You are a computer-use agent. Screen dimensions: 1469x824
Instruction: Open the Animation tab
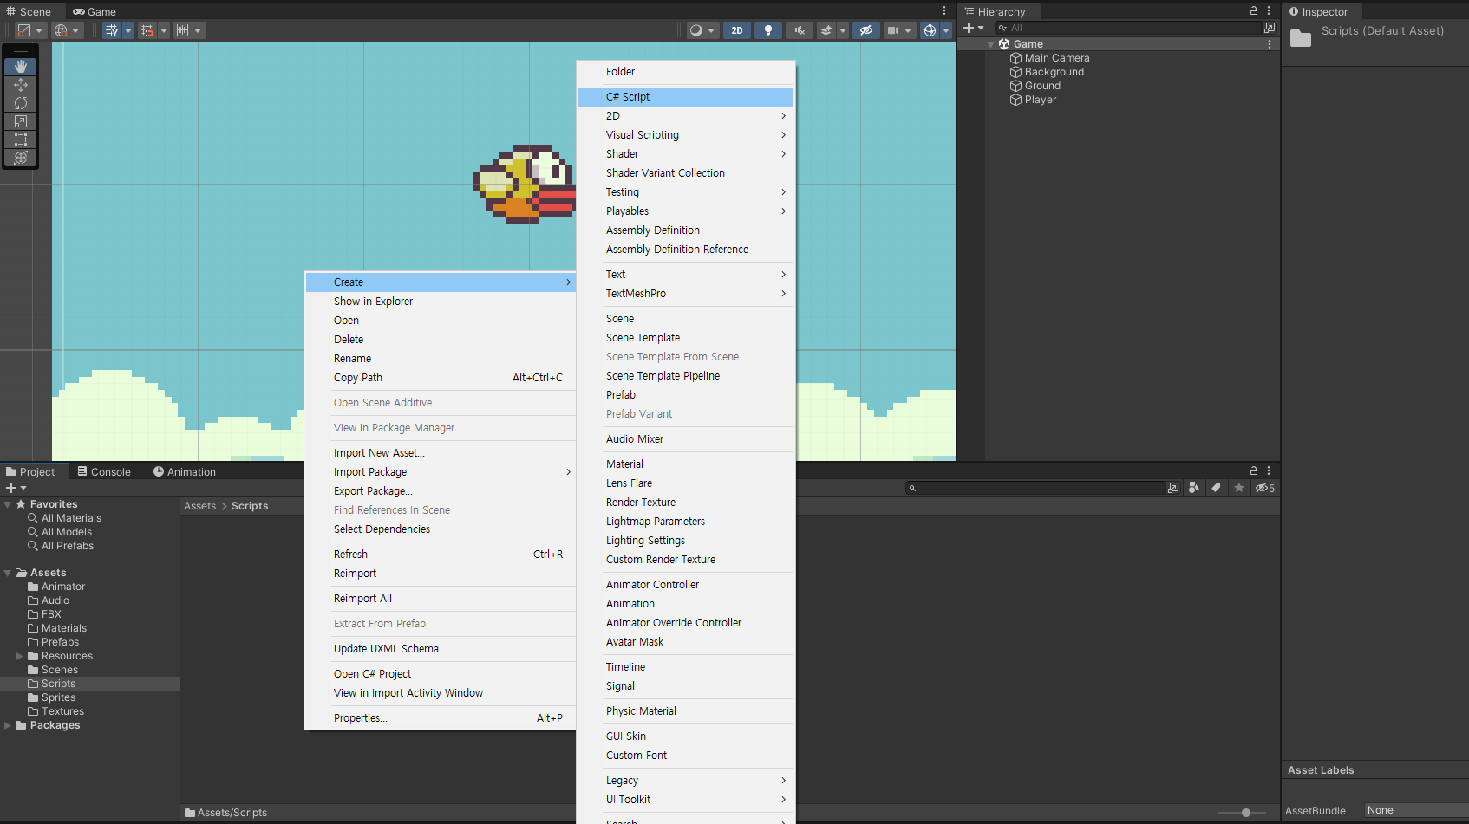185,471
